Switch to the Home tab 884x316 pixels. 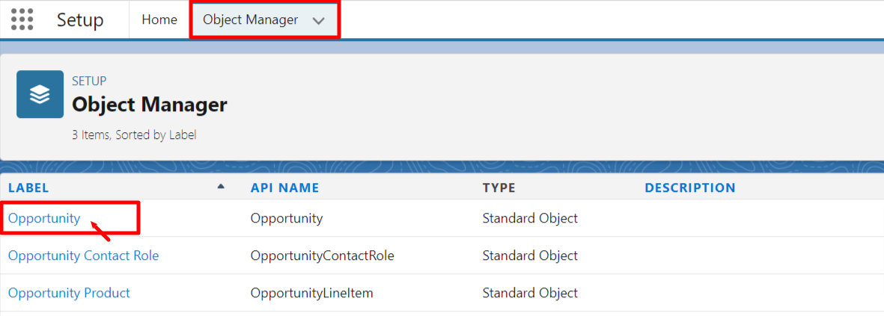pos(159,19)
